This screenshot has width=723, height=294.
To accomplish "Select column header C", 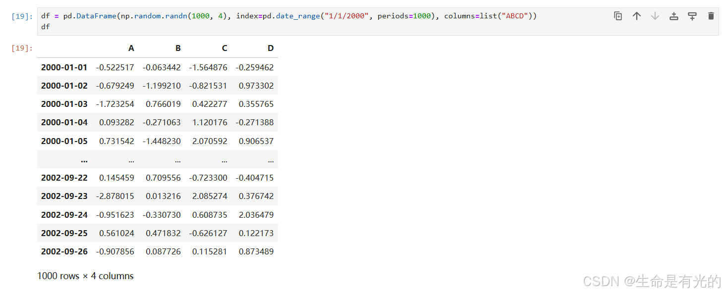I will [224, 48].
